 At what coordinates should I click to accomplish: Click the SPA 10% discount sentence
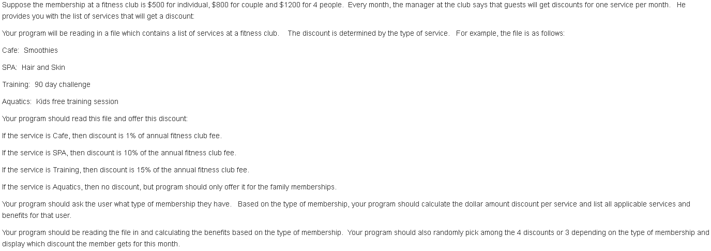[x=119, y=153]
